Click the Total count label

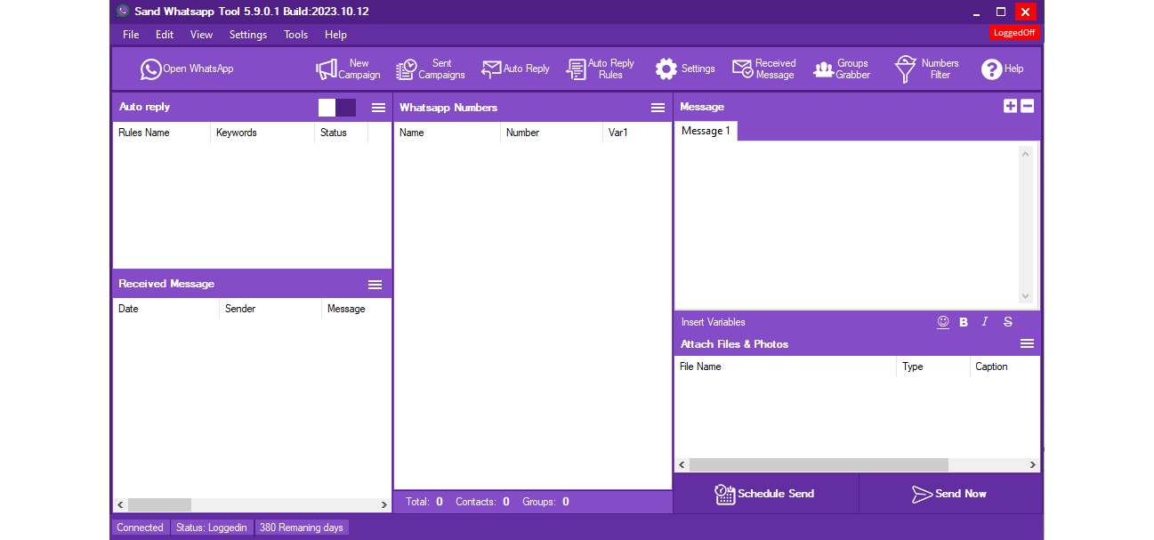point(424,502)
